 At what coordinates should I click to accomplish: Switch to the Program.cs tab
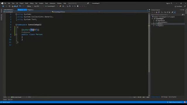click(x=30, y=10)
